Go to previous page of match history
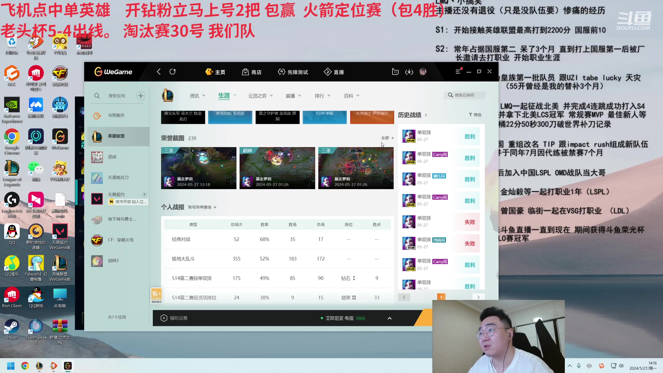Screen dimensions: 663x373 click(x=404, y=297)
